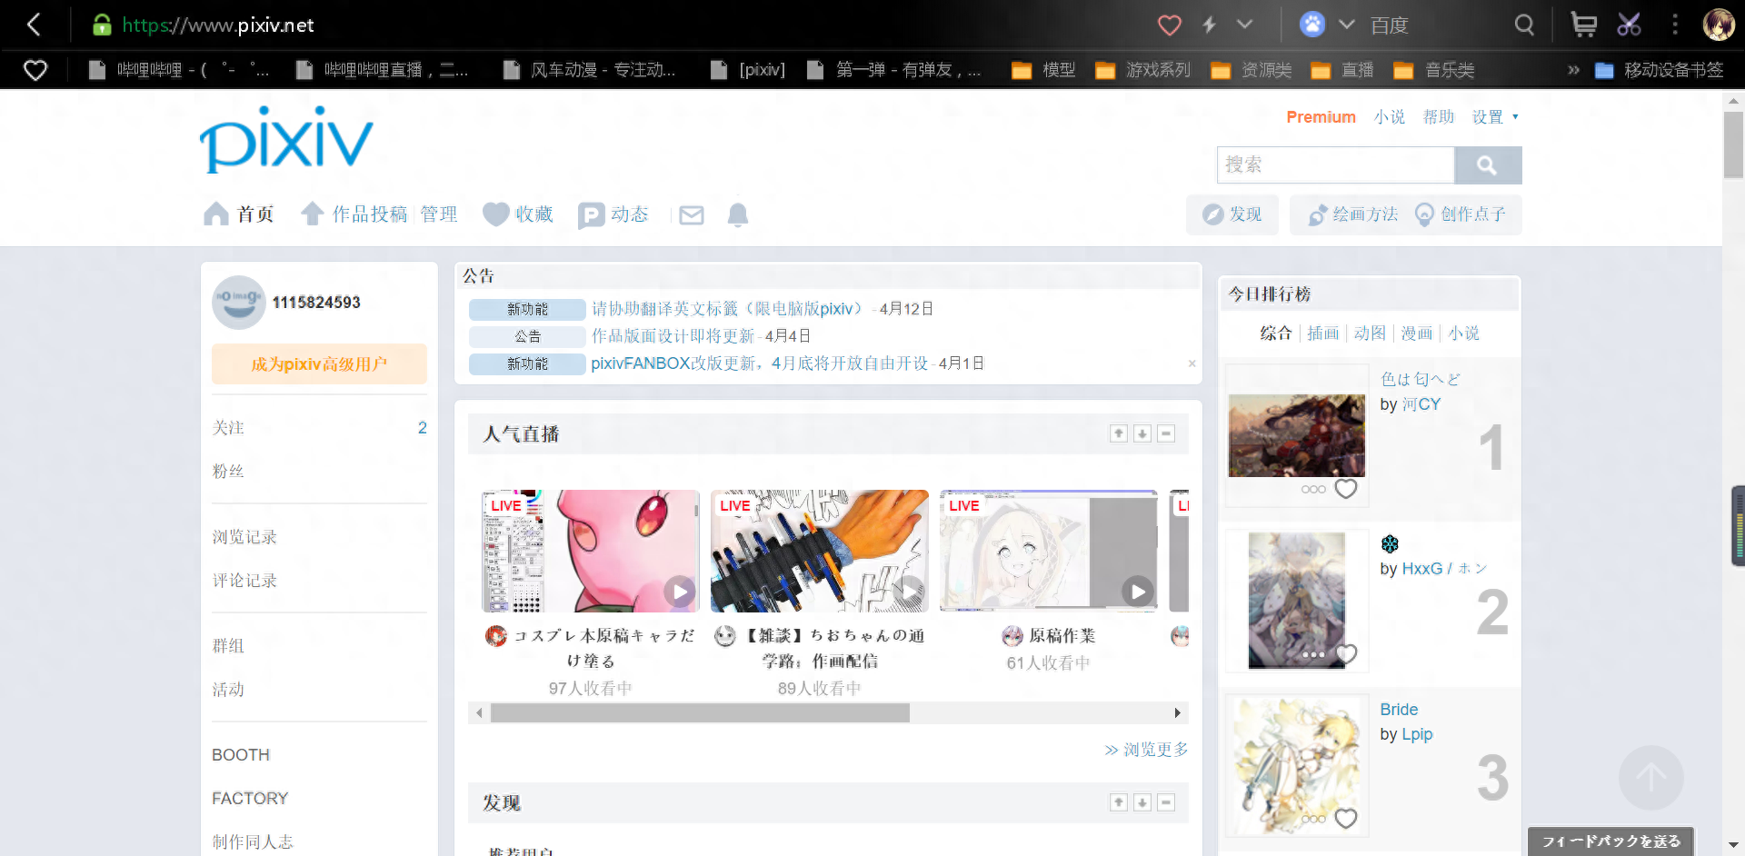Click the live streams horizontal scrollbar
This screenshot has height=856, width=1745.
[x=700, y=713]
